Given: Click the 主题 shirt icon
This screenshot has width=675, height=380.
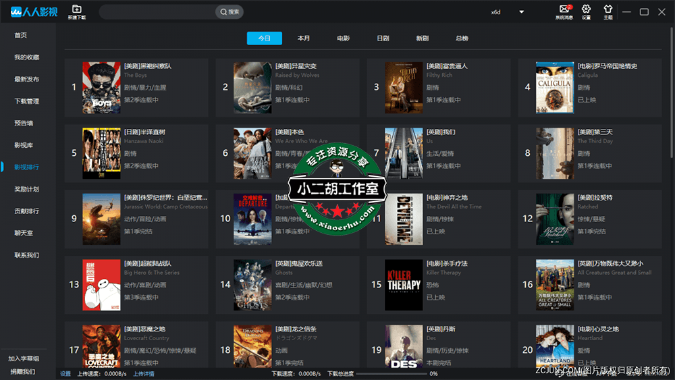Looking at the screenshot, I should [607, 9].
